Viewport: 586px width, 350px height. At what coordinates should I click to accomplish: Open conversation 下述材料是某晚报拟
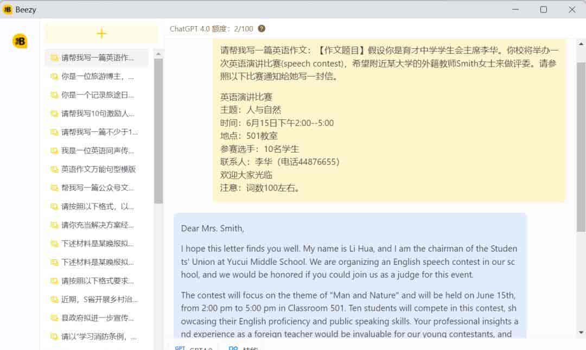coord(98,243)
